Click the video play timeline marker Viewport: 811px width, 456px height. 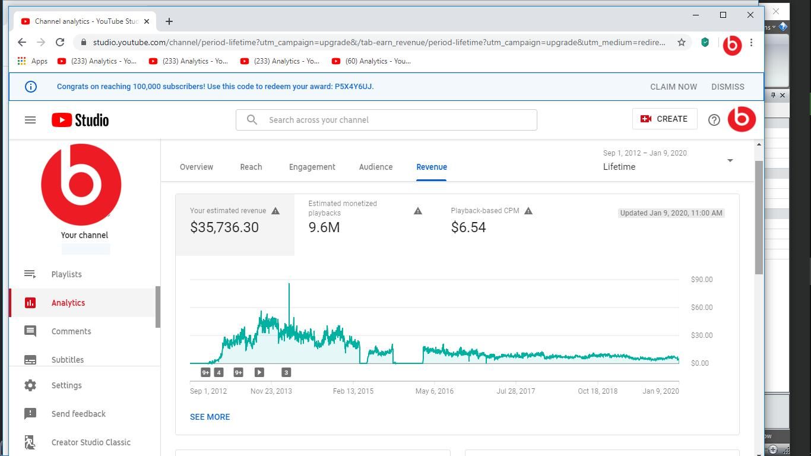(x=259, y=372)
